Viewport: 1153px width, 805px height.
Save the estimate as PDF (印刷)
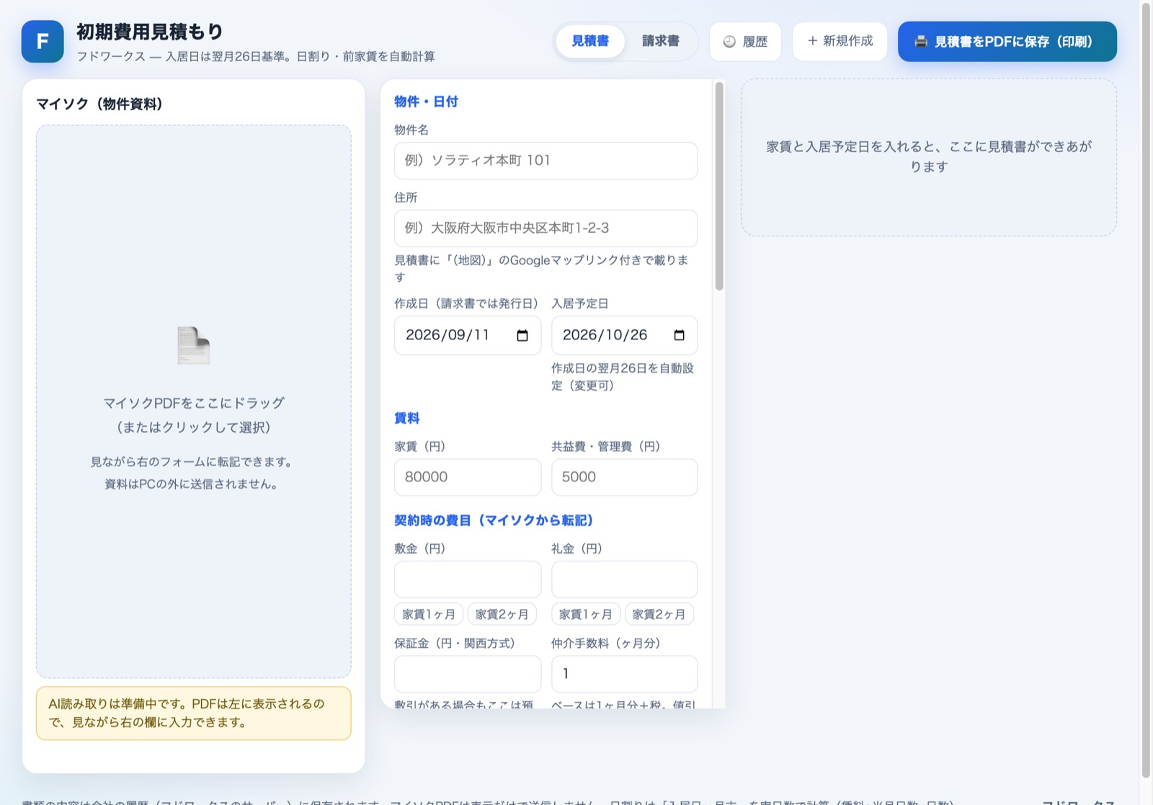tap(1007, 41)
